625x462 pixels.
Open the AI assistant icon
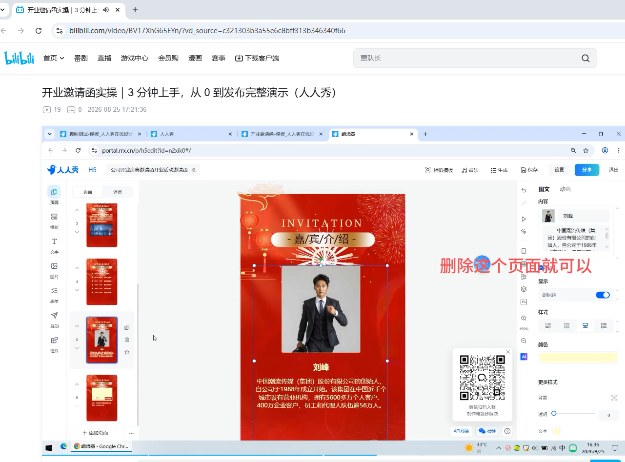point(524,357)
